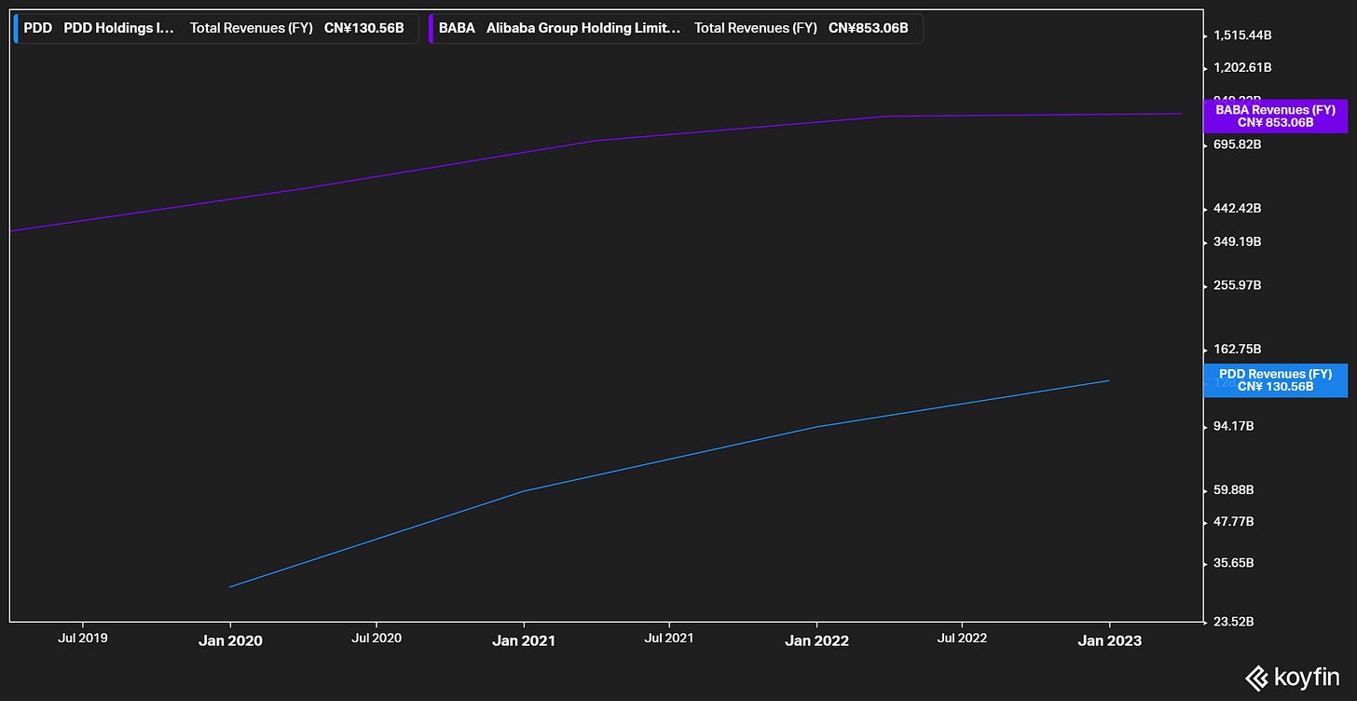Viewport: 1357px width, 701px height.
Task: Click the 1,515.44B y-axis label
Action: click(1242, 35)
